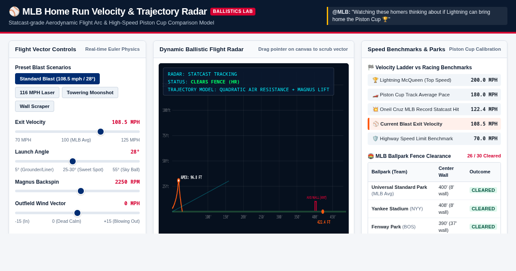Click the APEX 96.8 FT marker on radar
This screenshot has height=271, width=516.
tap(178, 180)
